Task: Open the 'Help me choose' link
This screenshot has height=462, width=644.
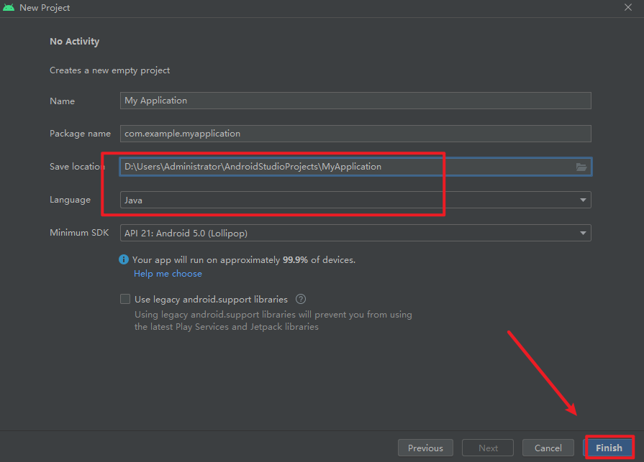Action: pyautogui.click(x=168, y=274)
